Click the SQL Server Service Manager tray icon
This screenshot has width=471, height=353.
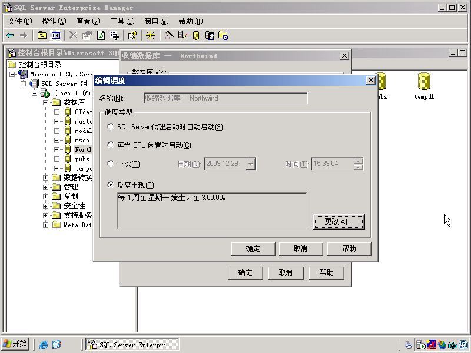coord(421,345)
